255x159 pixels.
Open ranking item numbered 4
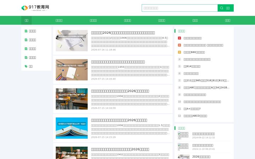(197, 59)
